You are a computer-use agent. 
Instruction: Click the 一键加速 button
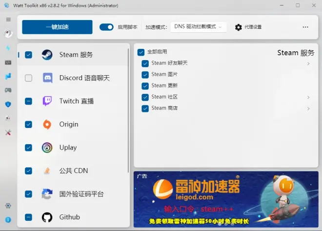[57, 27]
